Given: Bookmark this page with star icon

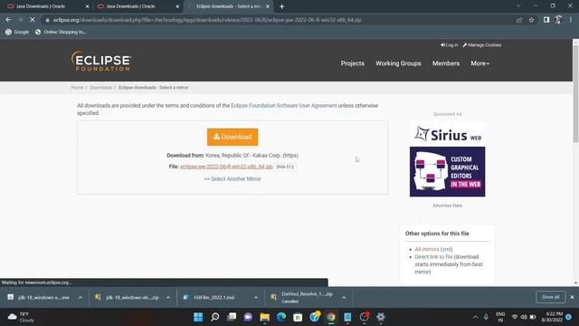Looking at the screenshot, I should click(x=531, y=20).
